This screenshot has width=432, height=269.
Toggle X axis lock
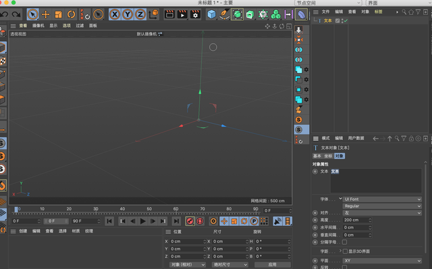(115, 14)
